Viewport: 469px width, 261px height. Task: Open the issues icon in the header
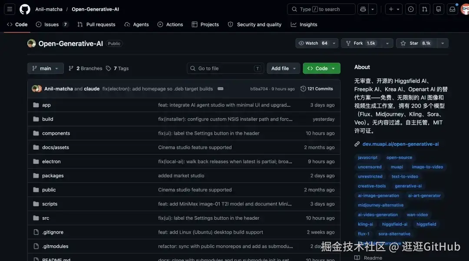[411, 9]
